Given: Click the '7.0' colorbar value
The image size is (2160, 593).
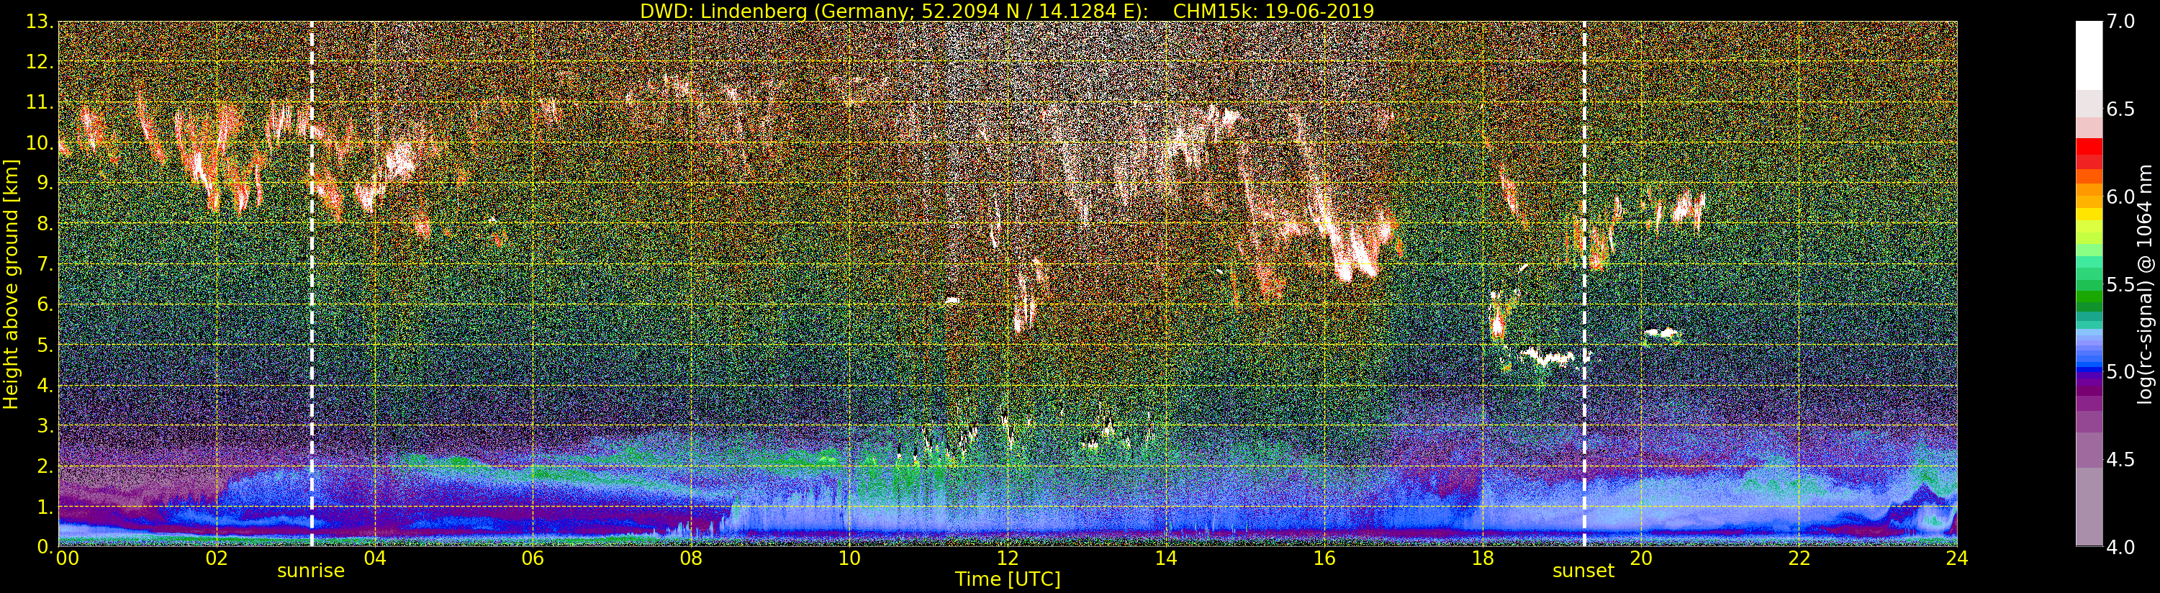Looking at the screenshot, I should click(x=2120, y=22).
